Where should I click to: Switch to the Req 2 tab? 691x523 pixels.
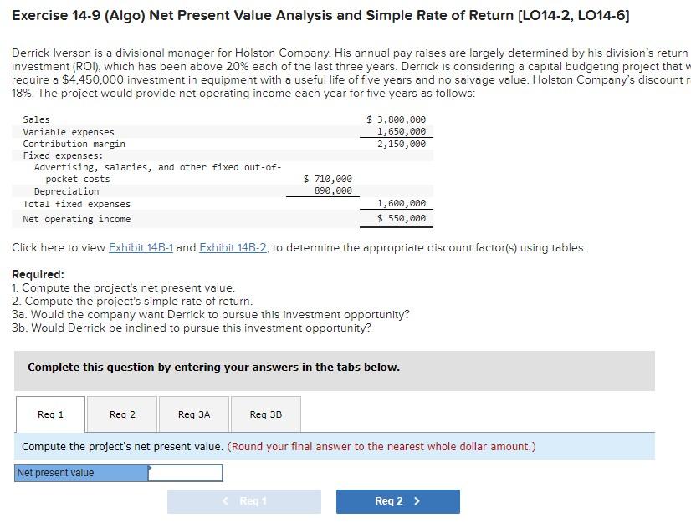[120, 414]
